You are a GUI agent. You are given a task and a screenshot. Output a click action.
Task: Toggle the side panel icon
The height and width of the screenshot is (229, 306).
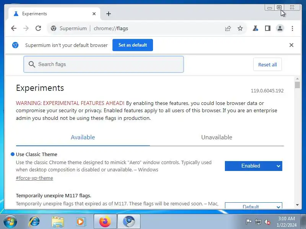tap(267, 28)
